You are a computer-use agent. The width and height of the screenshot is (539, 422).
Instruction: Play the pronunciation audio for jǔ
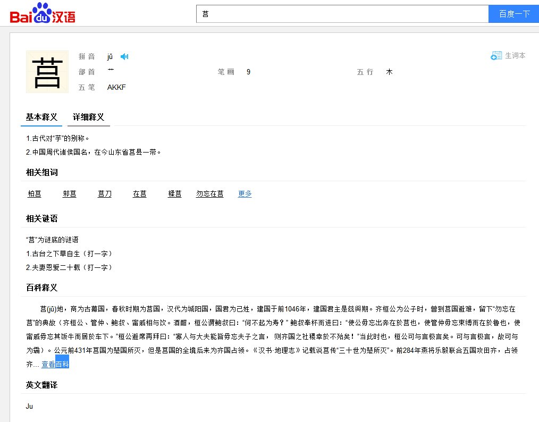(x=124, y=56)
